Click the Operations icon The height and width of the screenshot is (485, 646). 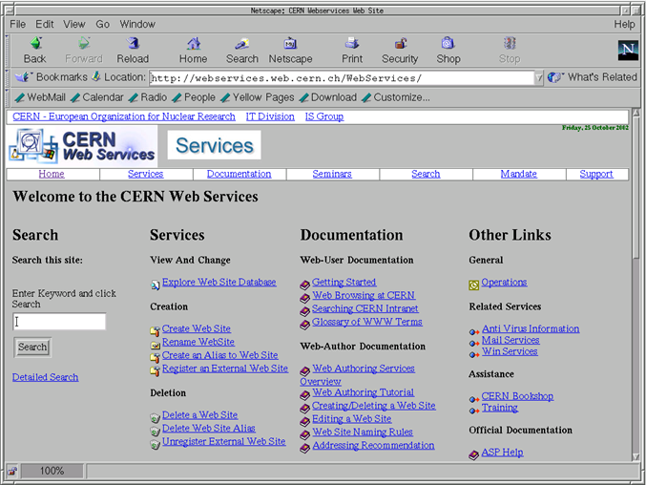[x=474, y=285]
